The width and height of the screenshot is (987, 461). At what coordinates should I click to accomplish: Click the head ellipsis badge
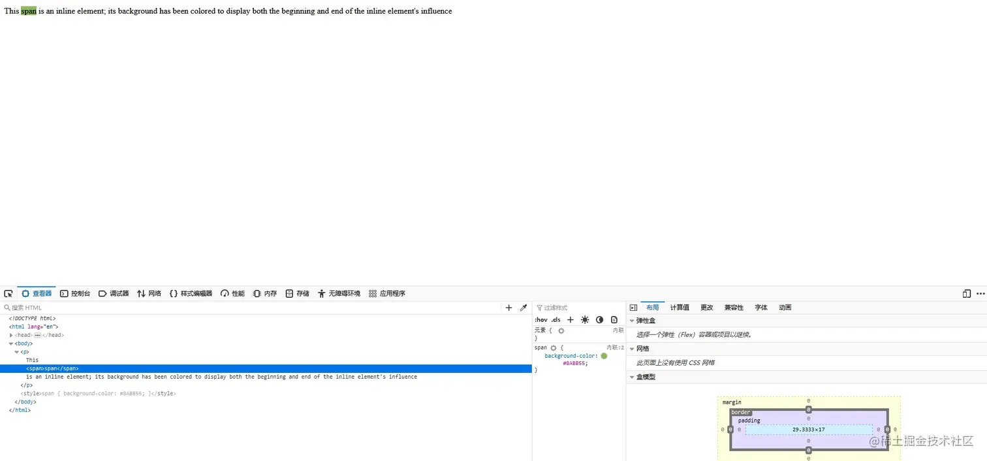tap(37, 335)
